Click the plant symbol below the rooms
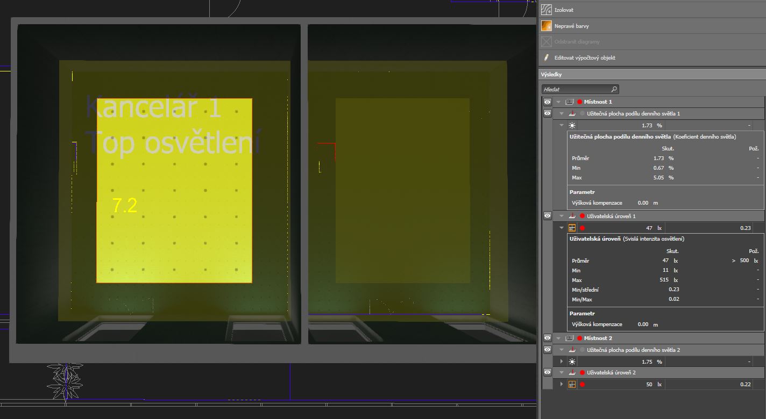This screenshot has width=766, height=419. click(x=66, y=382)
